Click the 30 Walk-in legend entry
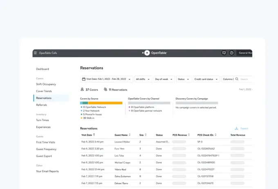278x189 pixels. [x=87, y=118]
